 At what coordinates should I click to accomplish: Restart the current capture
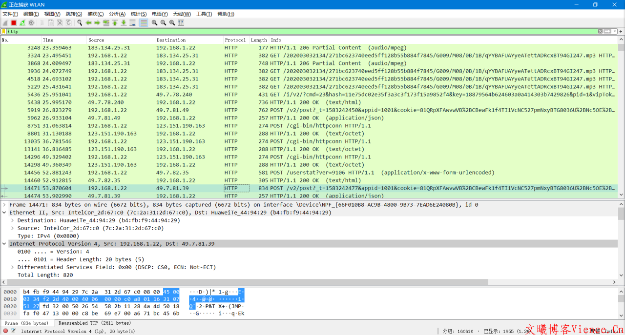tap(22, 23)
